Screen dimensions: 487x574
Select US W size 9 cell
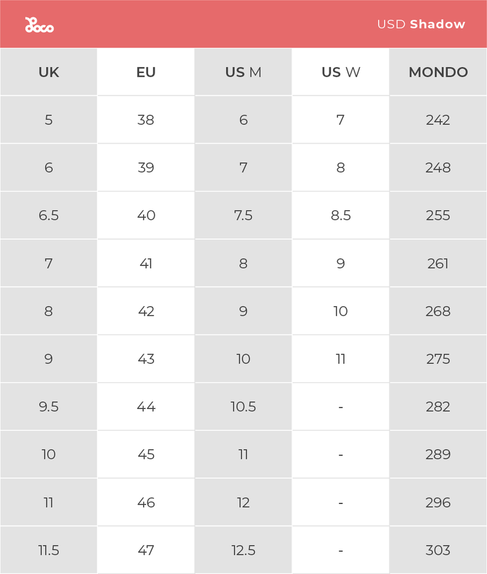(340, 263)
